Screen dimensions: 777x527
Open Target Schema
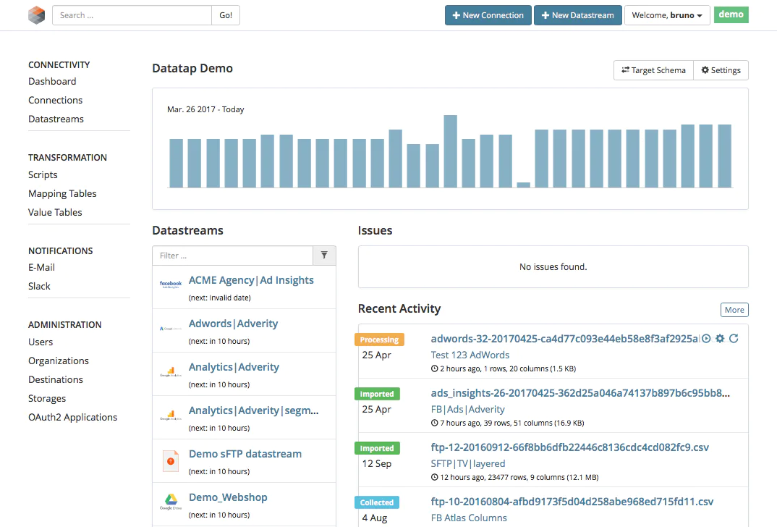653,70
